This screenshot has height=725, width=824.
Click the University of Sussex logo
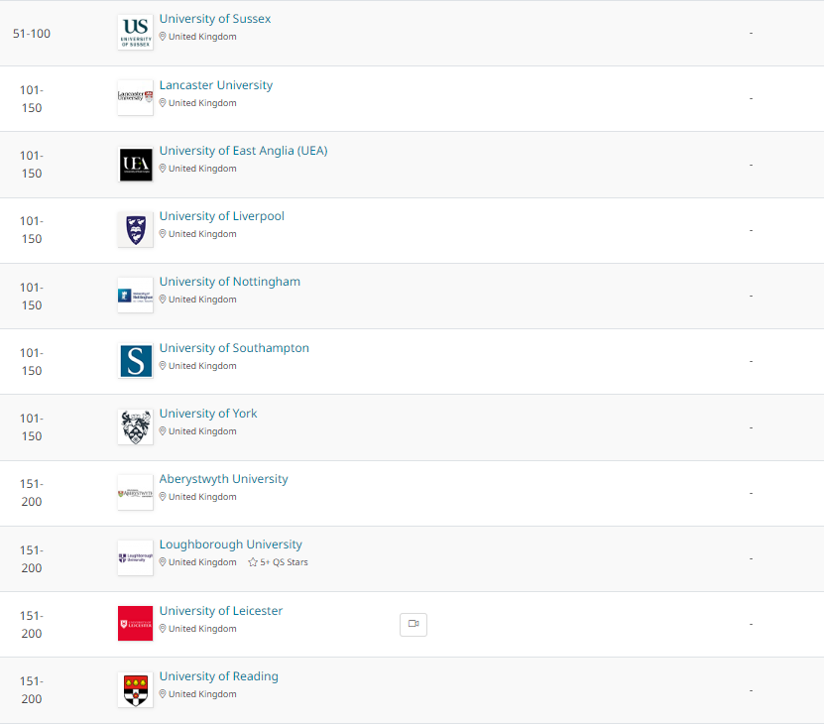pos(135,33)
